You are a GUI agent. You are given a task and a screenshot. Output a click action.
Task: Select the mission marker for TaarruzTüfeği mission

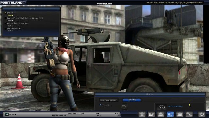(x=5, y=18)
